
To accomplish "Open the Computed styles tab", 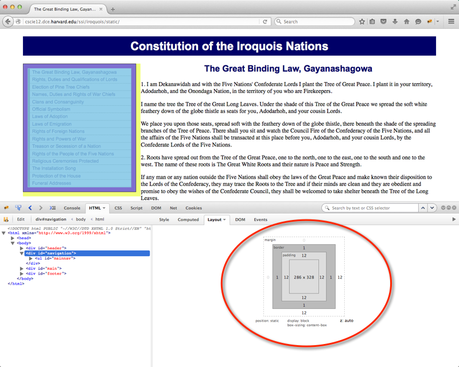I will 188,219.
